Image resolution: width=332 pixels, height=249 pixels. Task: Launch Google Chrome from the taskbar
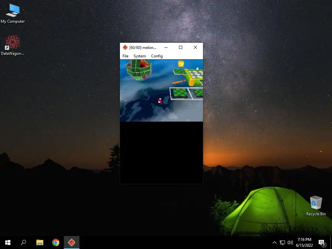pos(56,243)
